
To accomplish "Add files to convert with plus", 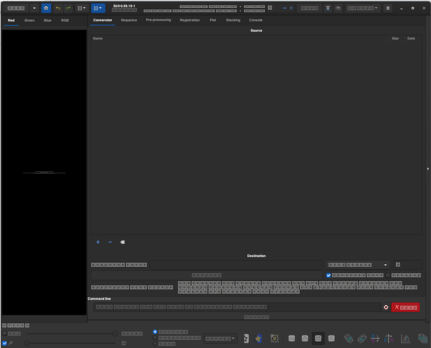I will click(x=98, y=242).
